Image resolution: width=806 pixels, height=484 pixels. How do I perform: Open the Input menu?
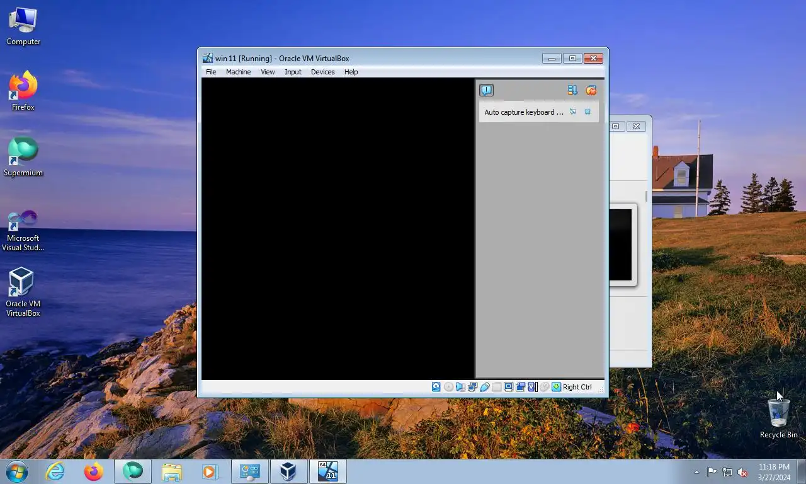coord(293,72)
